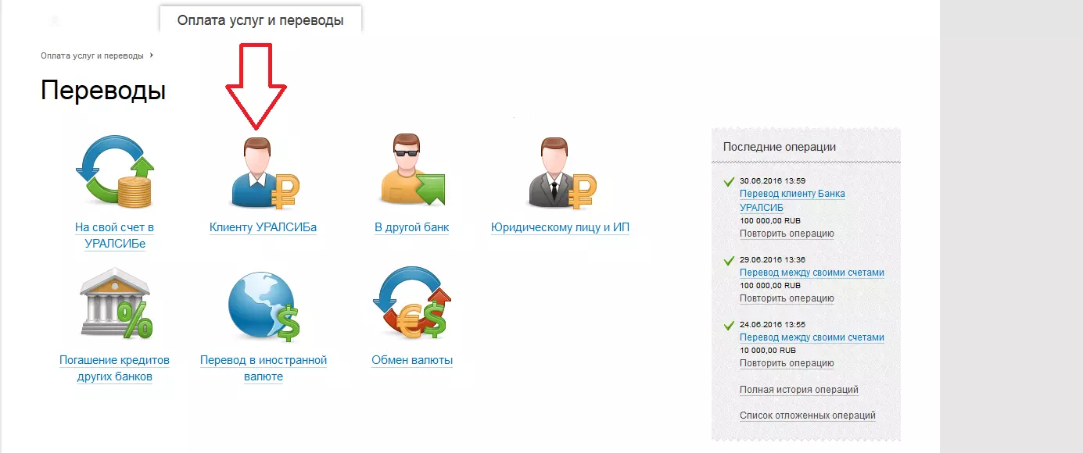Select the globe foreign currency transfer icon
Viewport: 1083px width, 453px height.
[x=264, y=305]
